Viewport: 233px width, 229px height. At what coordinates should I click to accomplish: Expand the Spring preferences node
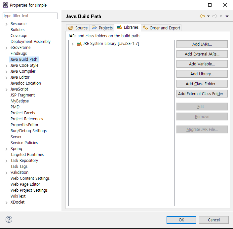7,149
